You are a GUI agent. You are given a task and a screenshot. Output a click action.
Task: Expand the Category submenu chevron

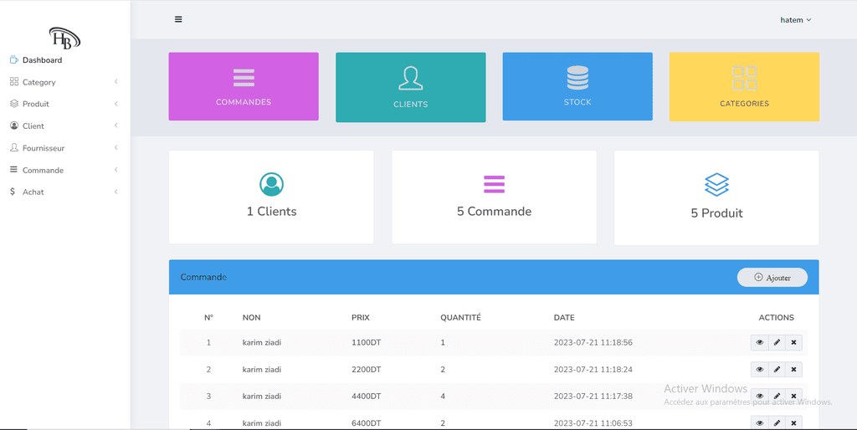coord(115,81)
